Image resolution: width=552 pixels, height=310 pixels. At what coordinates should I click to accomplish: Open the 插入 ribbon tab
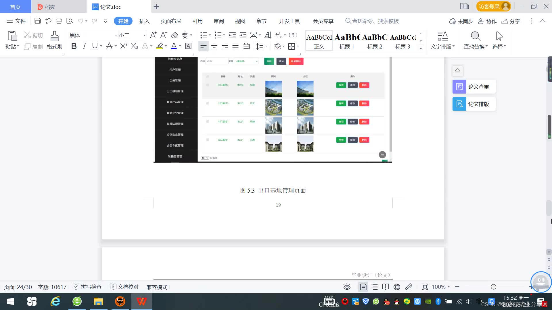coord(144,21)
